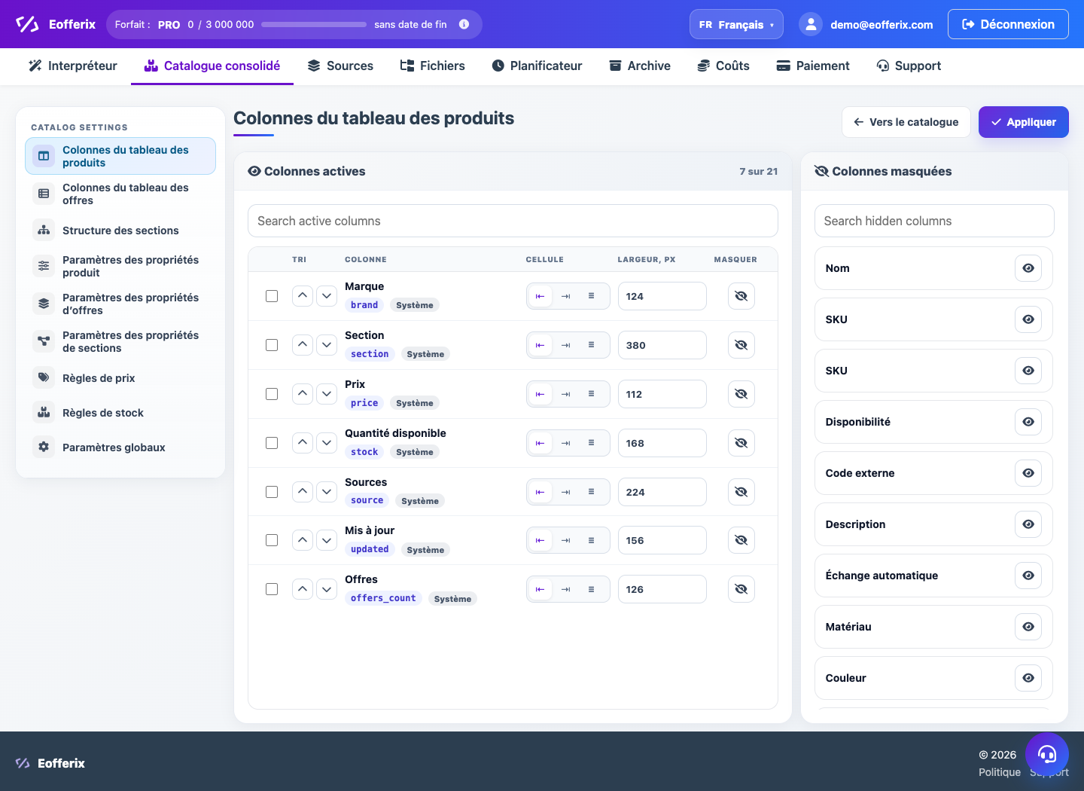Image resolution: width=1084 pixels, height=791 pixels.
Task: Align Mis à jour cell to the left
Action: [540, 540]
